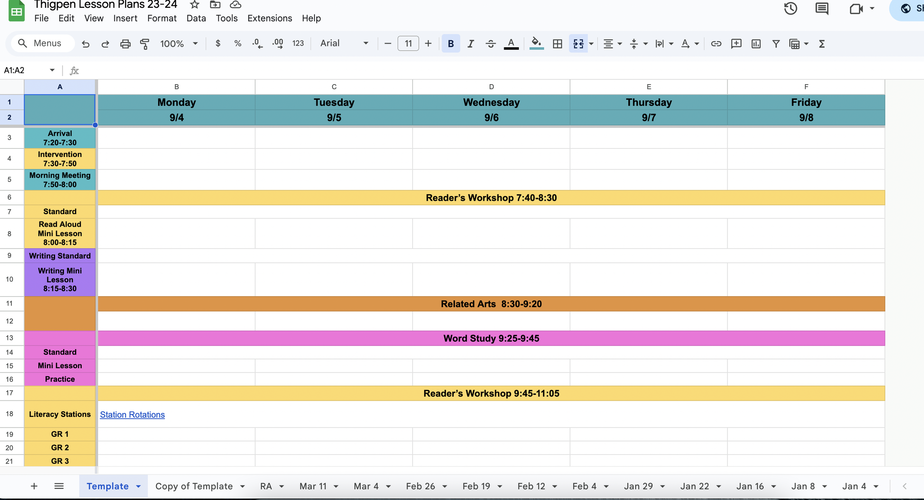Image resolution: width=924 pixels, height=500 pixels.
Task: Open the Station Rotations link
Action: [132, 414]
